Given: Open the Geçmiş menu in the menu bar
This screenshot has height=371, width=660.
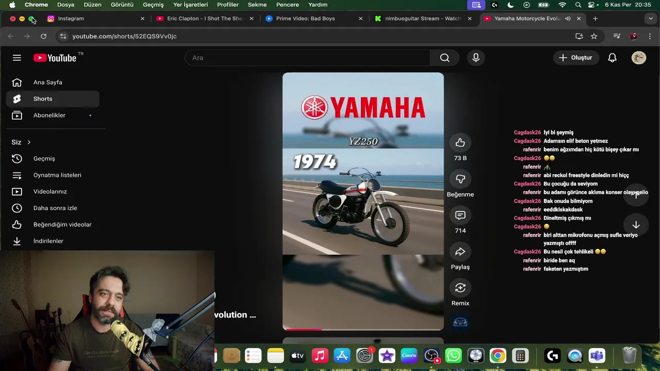Looking at the screenshot, I should coord(153,5).
